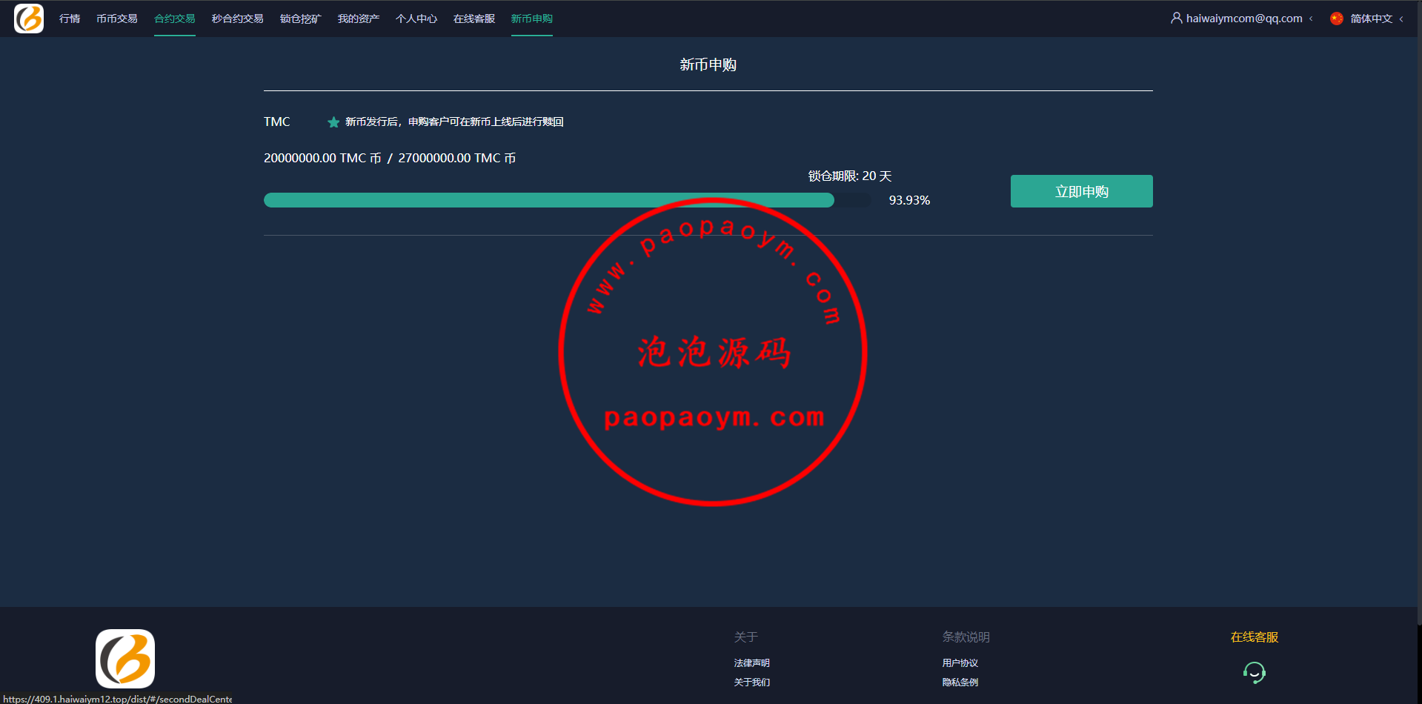Go to 个人中心 personal center
Screen dimensions: 1422x704
pos(416,19)
